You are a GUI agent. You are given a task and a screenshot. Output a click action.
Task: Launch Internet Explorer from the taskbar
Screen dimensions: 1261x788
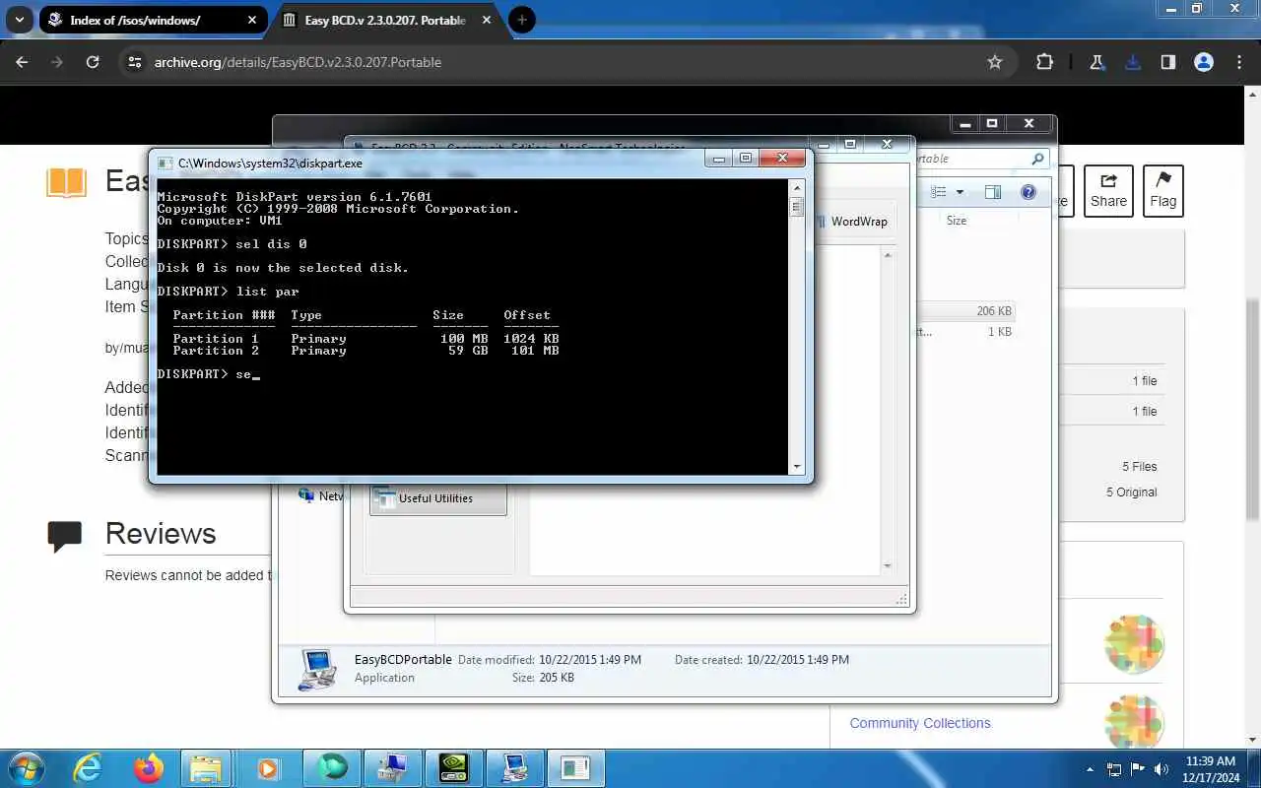coord(88,768)
